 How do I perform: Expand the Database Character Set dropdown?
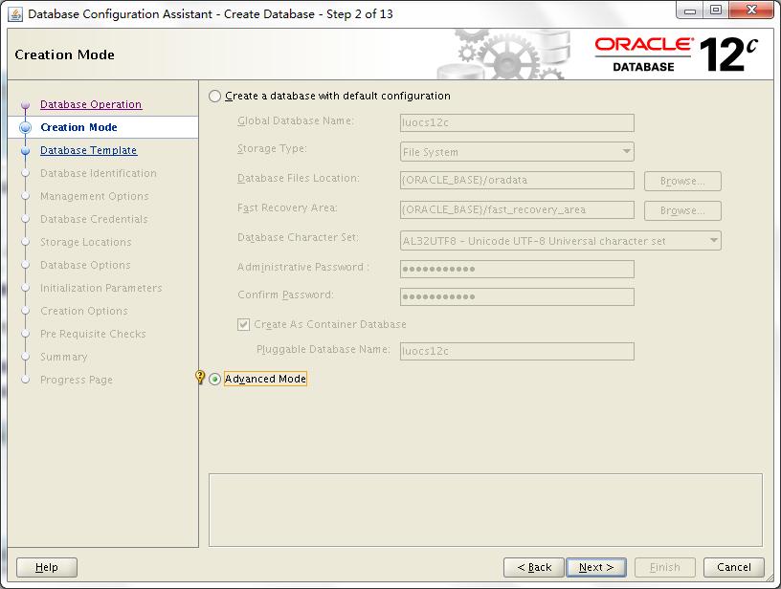[x=560, y=241]
